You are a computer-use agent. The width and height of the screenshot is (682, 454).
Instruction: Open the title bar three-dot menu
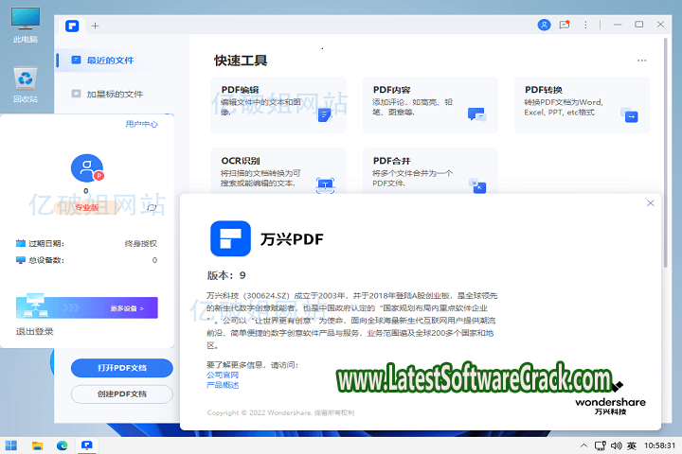tap(587, 26)
